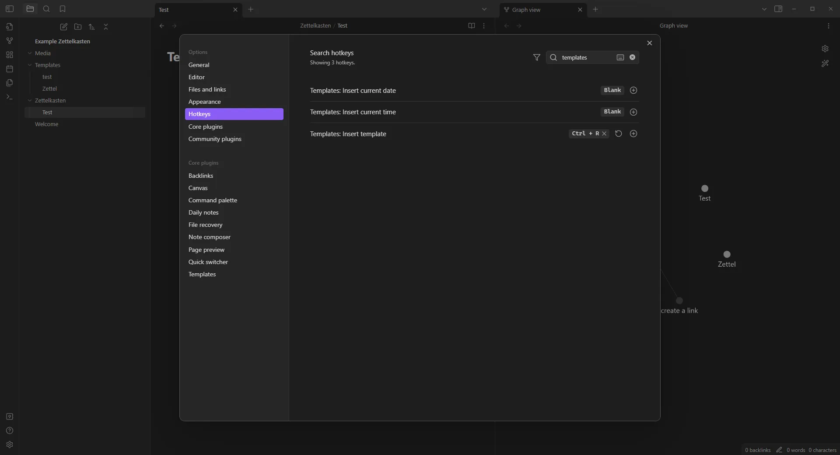840x455 pixels.
Task: Change sort order icon
Action: (x=92, y=27)
